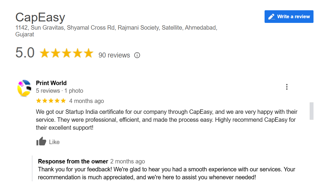Click the Print World reviewer name

51,83
